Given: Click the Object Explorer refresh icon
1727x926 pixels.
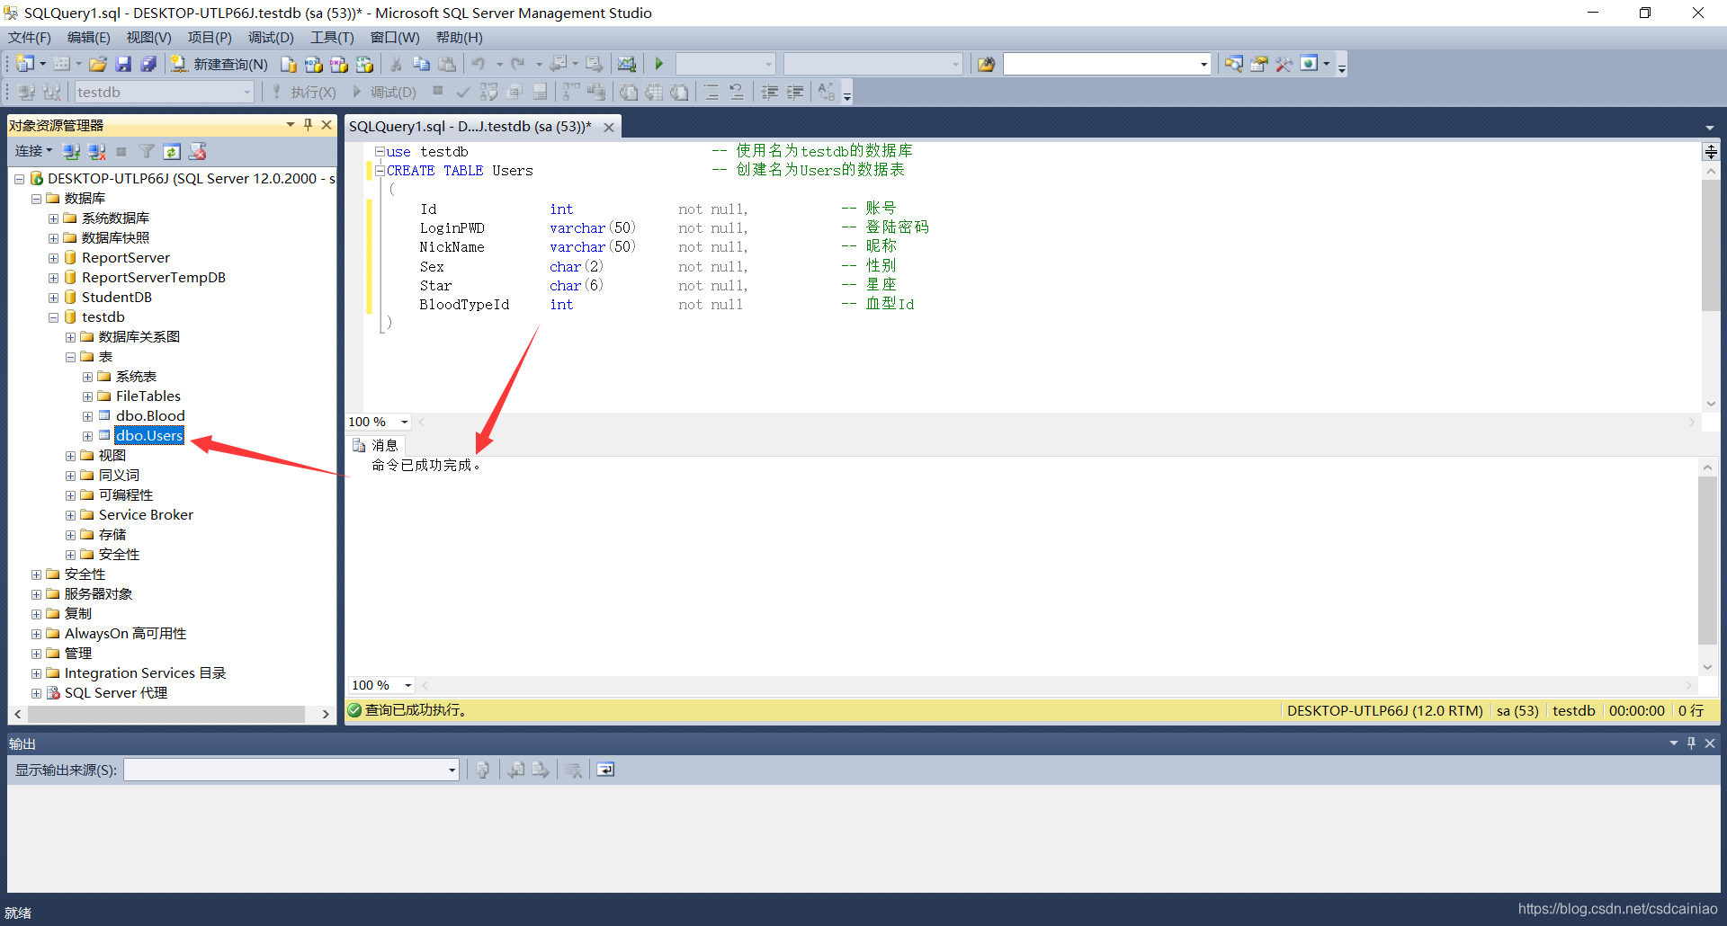Looking at the screenshot, I should click(172, 151).
